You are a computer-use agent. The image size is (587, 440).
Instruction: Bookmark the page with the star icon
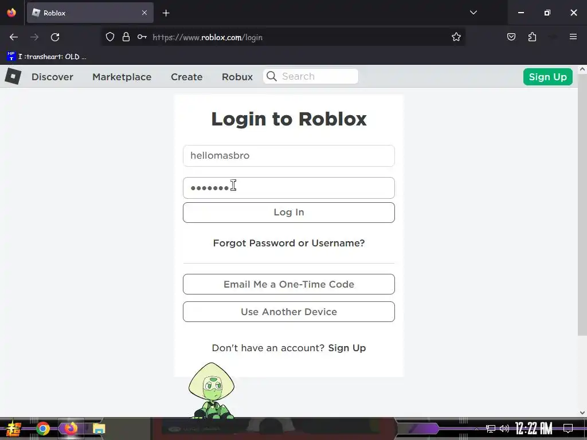456,37
